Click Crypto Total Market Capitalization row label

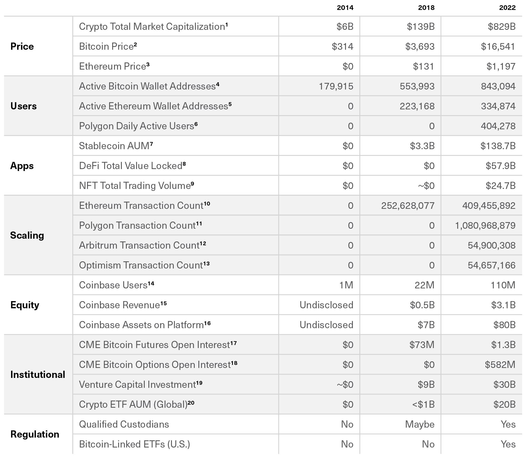click(x=153, y=27)
